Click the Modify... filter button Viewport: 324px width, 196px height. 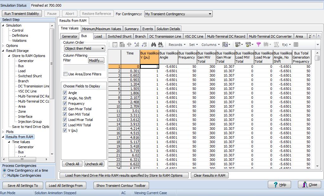point(96,60)
